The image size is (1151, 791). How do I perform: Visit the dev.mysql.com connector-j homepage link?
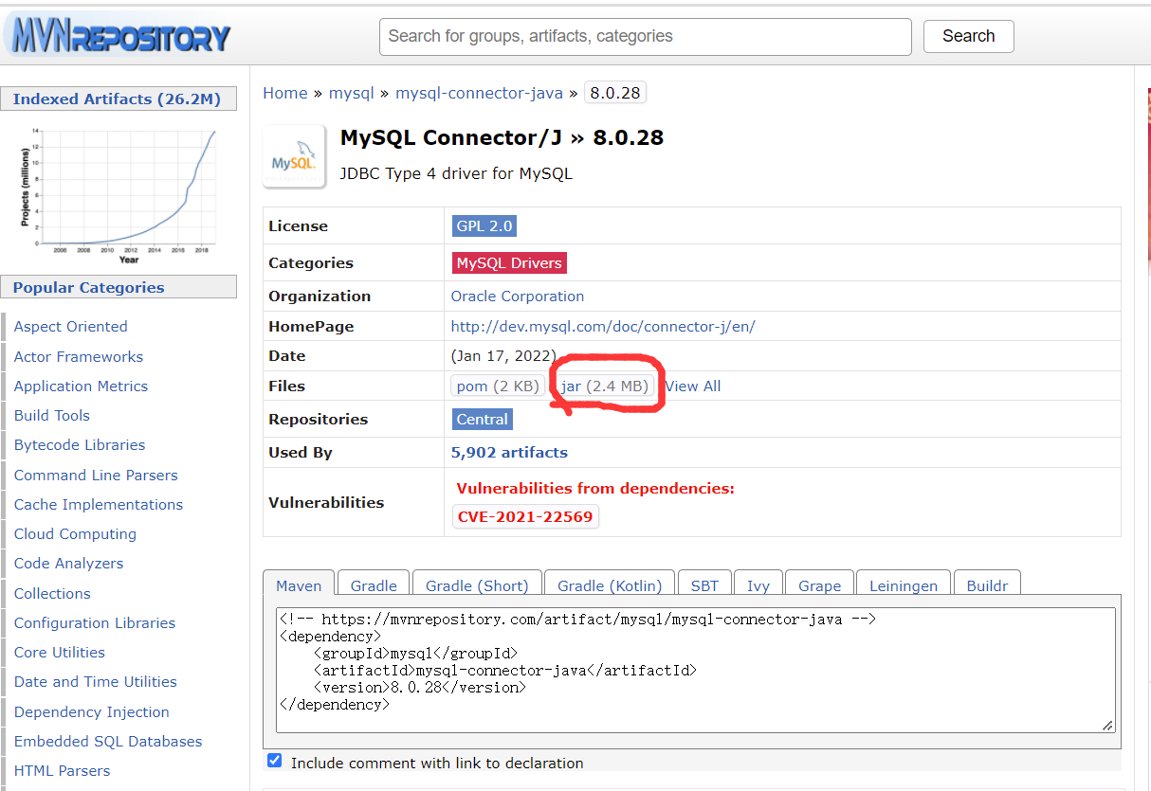tap(603, 327)
